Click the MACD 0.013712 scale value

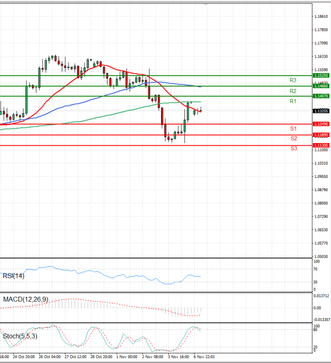321,296
